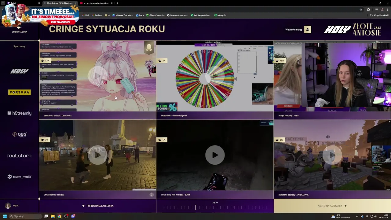Click the 12% votes badge on Dewiantka clip
391x220 pixels.
point(45,61)
